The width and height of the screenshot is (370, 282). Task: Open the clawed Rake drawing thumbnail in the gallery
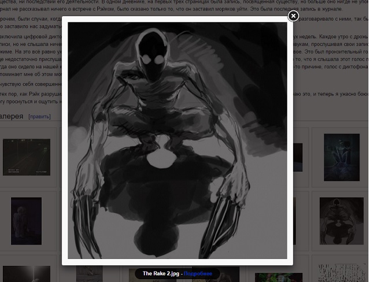pos(342,221)
